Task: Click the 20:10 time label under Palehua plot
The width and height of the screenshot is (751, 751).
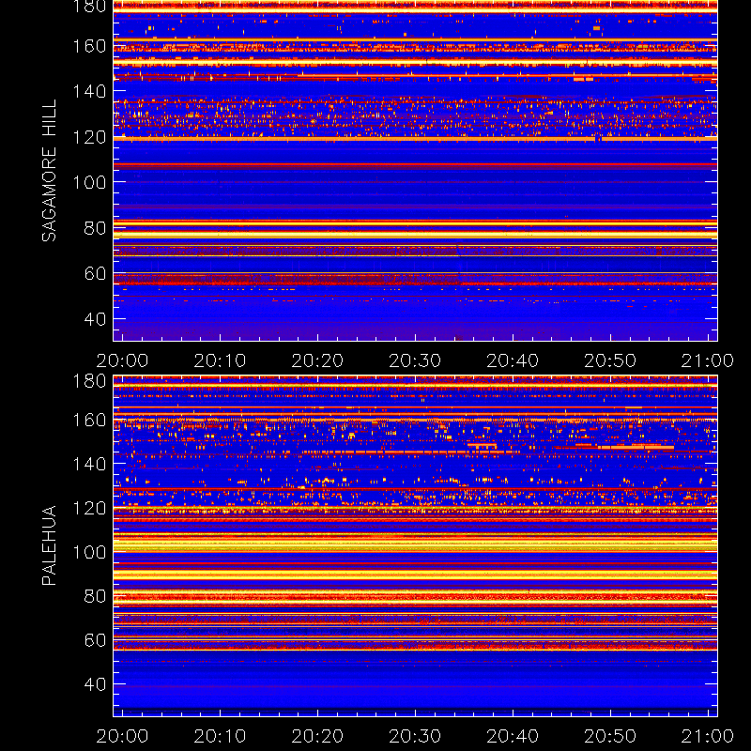Action: point(220,736)
